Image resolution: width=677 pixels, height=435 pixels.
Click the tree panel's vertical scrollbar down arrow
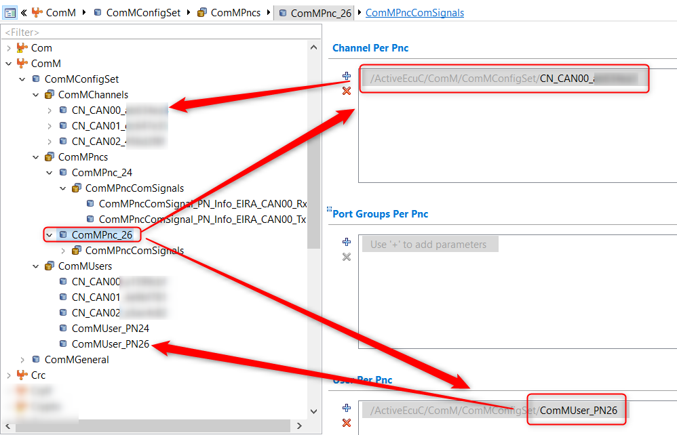point(314,411)
